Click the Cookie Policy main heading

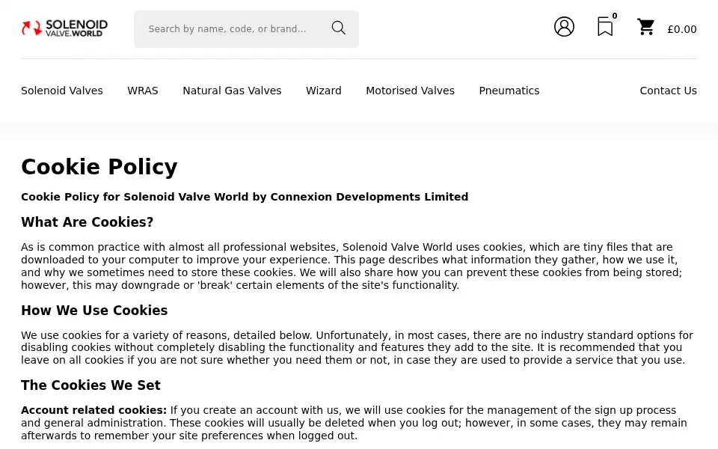[99, 167]
